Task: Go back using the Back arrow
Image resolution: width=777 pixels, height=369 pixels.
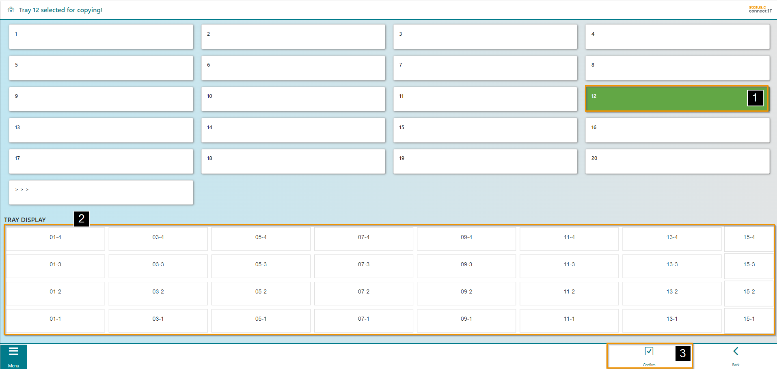Action: coord(736,352)
